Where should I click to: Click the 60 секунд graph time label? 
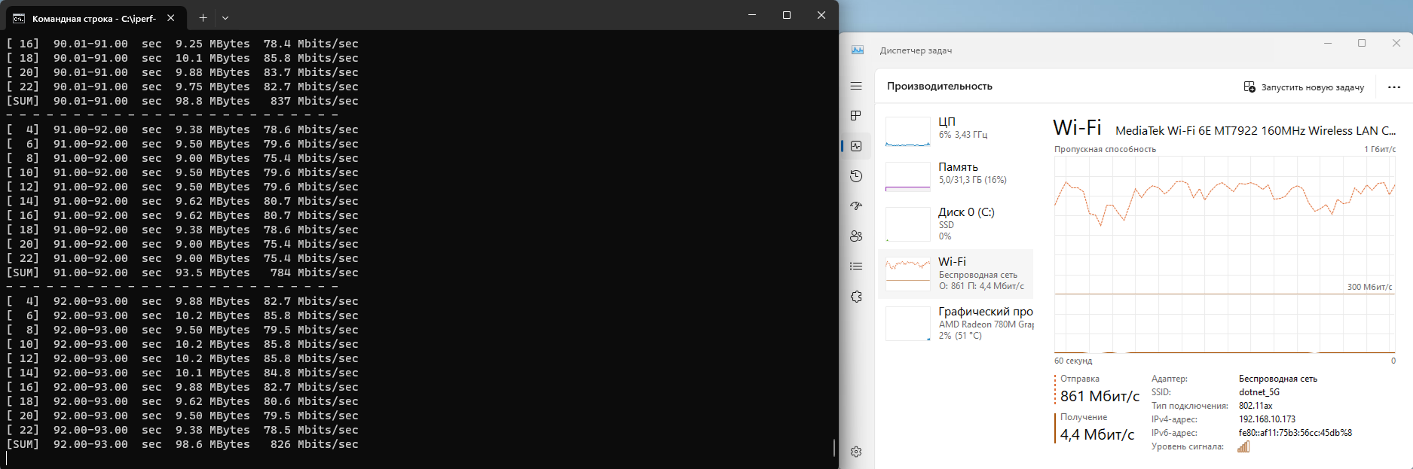(x=1073, y=361)
